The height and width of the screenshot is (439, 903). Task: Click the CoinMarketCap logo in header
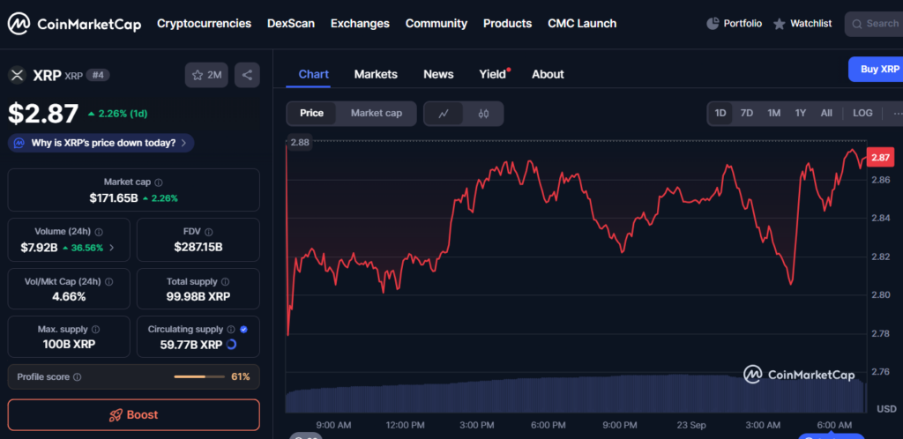click(74, 24)
